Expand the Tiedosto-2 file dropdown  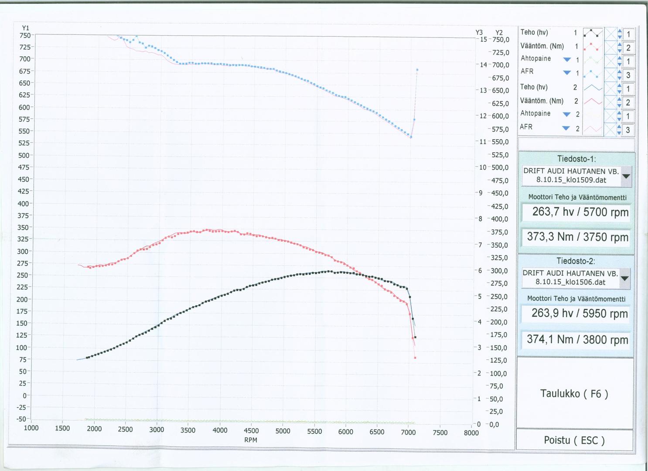click(x=625, y=278)
